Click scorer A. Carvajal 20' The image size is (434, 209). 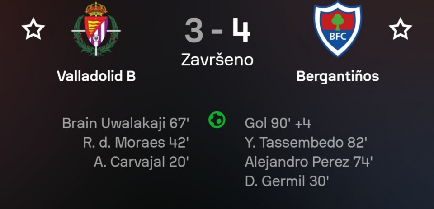click(x=141, y=162)
